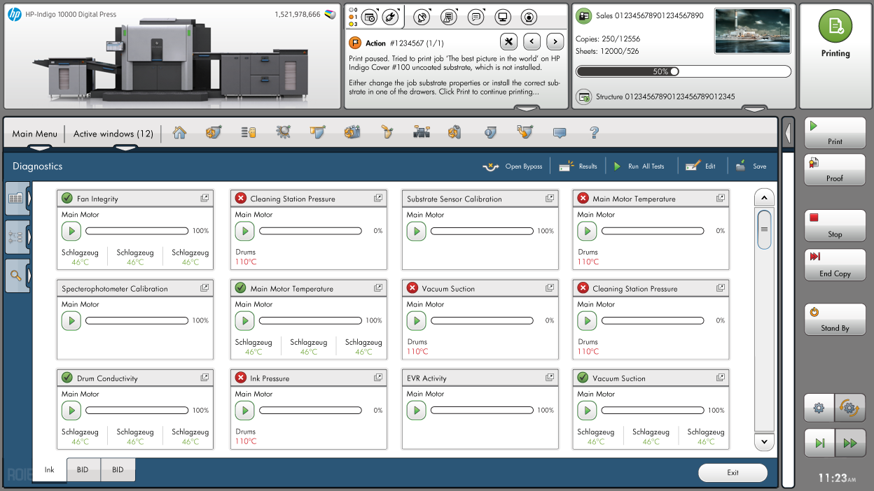Open the single gear settings icon
Image resolution: width=874 pixels, height=491 pixels.
[819, 408]
